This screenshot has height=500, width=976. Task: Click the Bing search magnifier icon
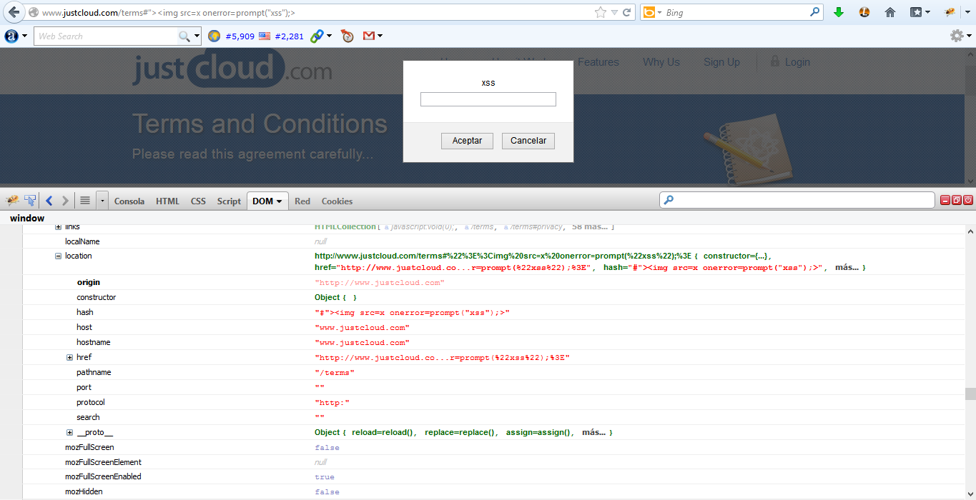[814, 12]
